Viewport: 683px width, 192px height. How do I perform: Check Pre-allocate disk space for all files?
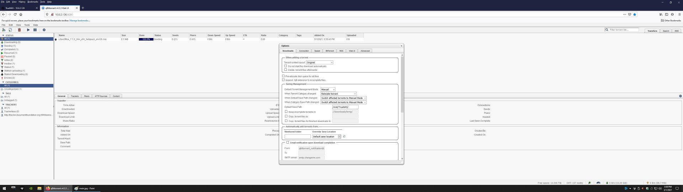tap(283, 76)
